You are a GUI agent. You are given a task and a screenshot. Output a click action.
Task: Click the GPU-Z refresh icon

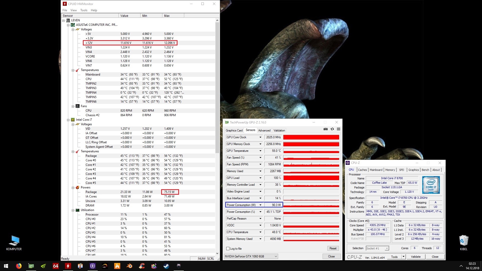tap(332, 129)
